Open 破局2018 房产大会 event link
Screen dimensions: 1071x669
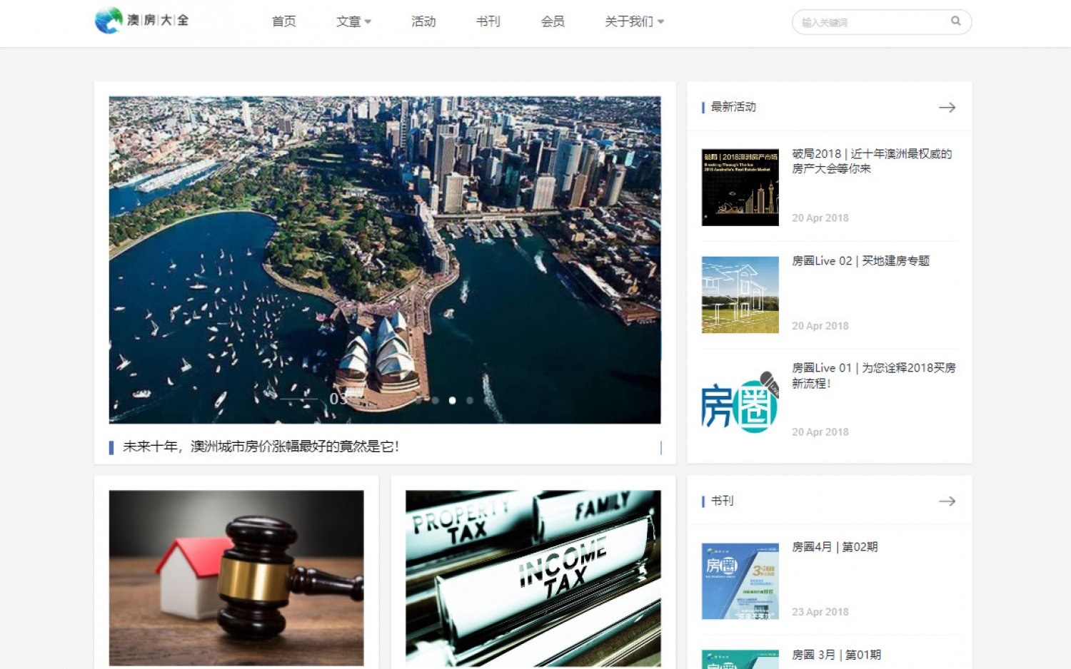coord(871,161)
